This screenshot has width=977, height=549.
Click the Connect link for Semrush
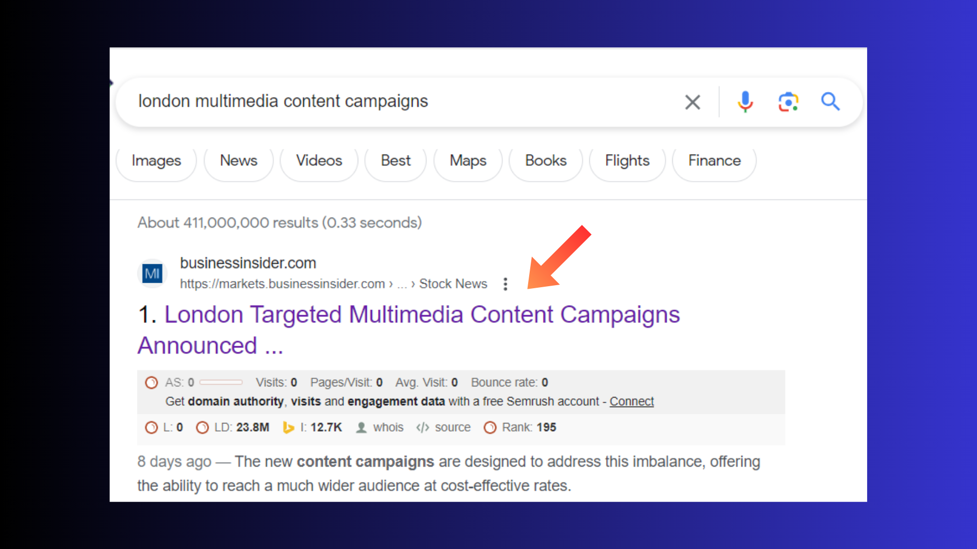(631, 401)
